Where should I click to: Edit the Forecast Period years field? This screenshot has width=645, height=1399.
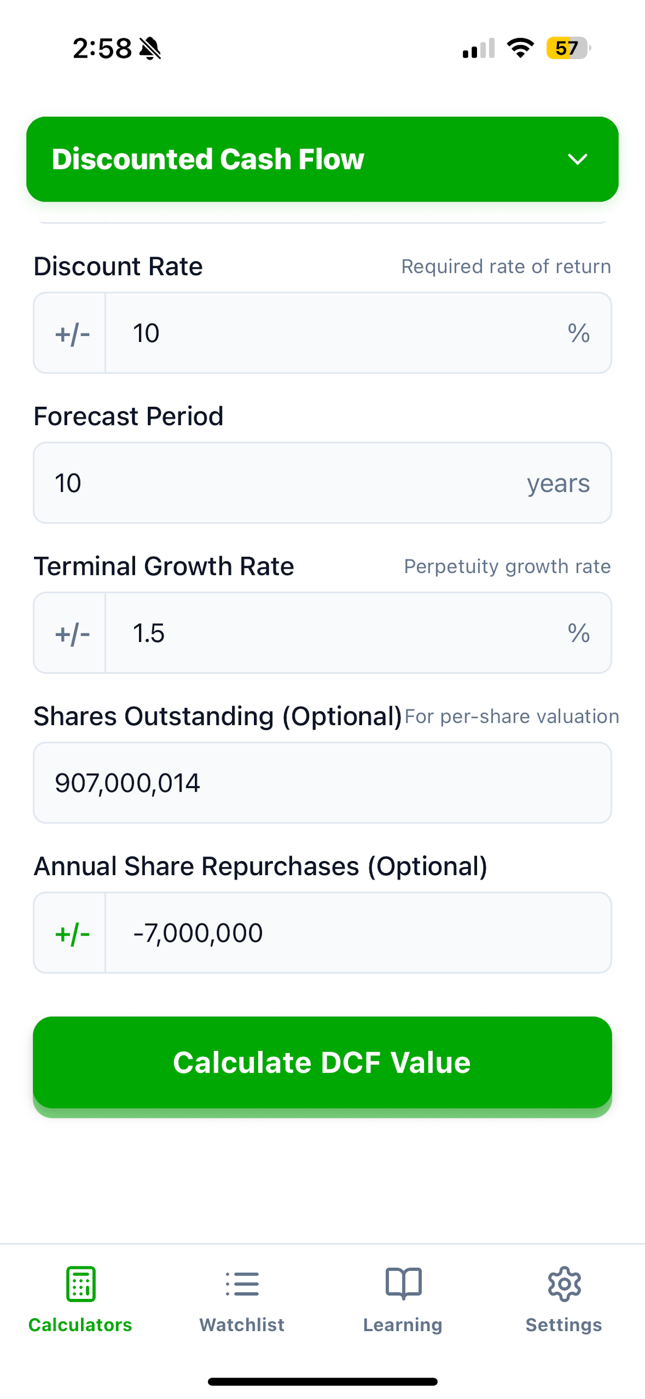322,483
